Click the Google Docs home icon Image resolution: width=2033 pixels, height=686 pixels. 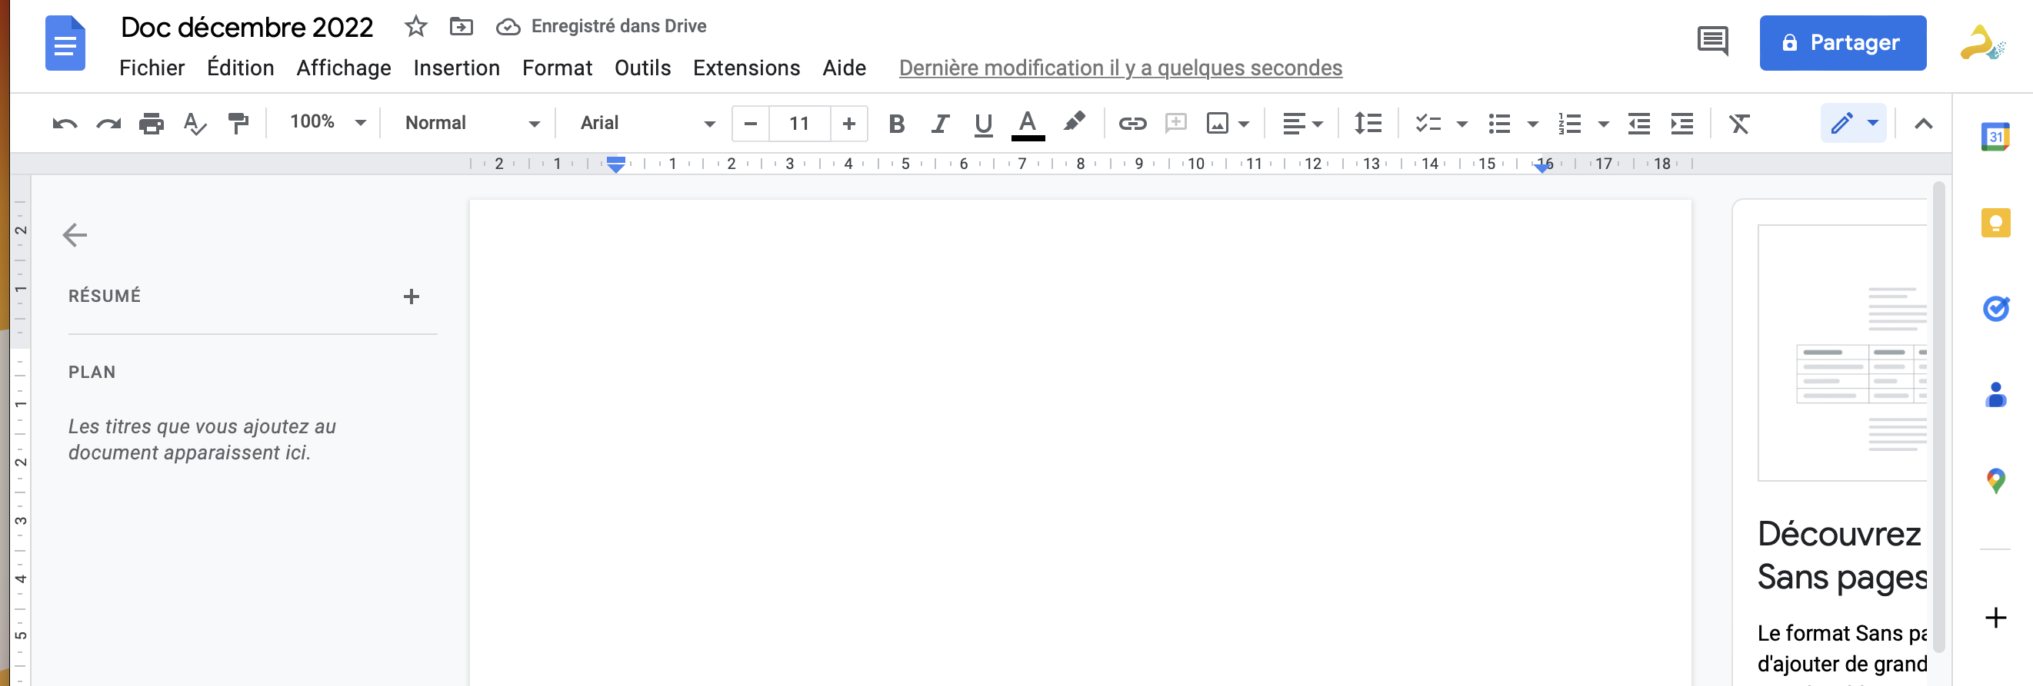pyautogui.click(x=65, y=42)
